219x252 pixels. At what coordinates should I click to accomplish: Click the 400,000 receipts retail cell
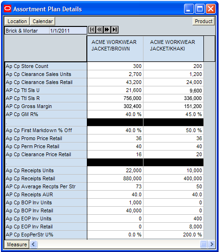[x=173, y=178]
